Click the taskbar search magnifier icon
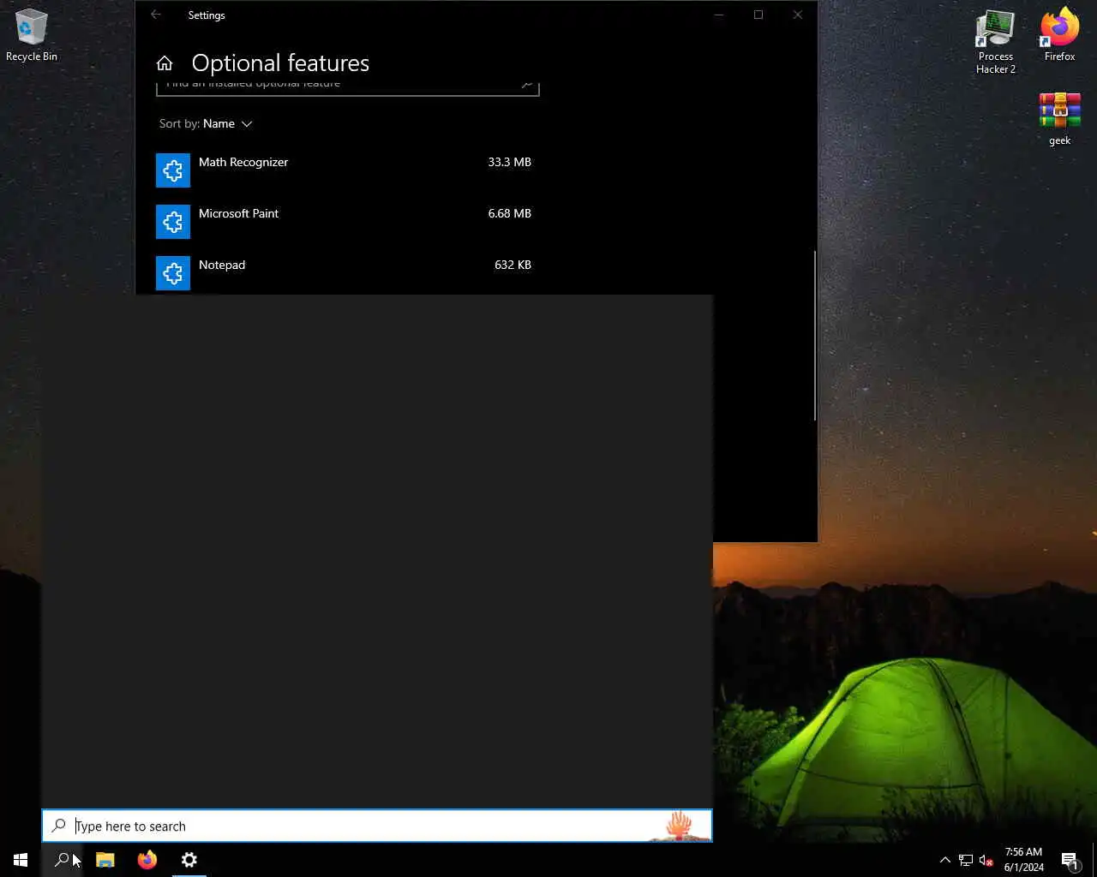This screenshot has height=877, width=1097. coord(62,860)
